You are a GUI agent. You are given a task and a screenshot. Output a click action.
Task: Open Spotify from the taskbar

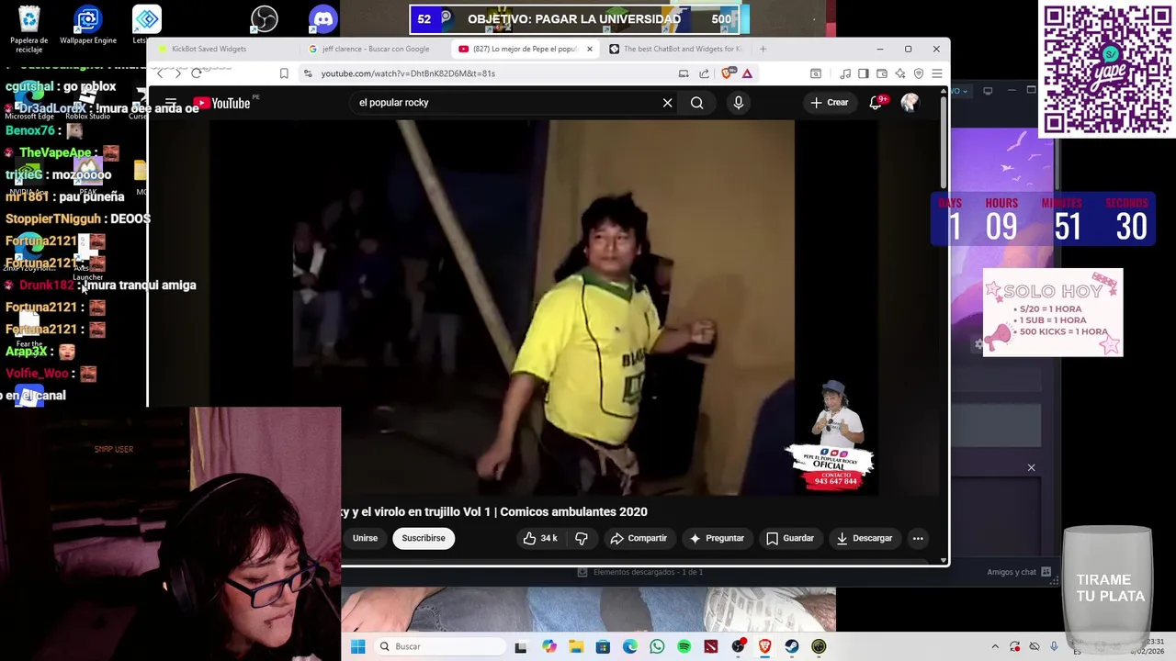684,646
